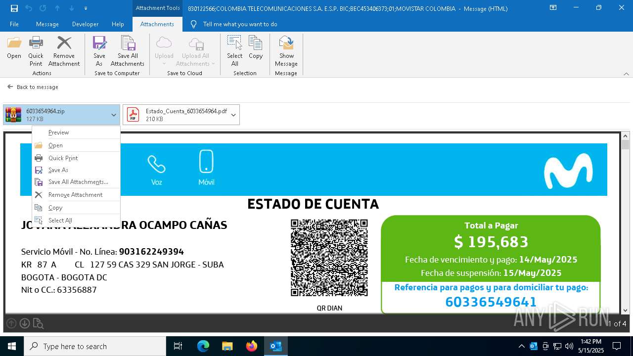The image size is (633, 356).
Task: Expand dropdown arrow of the zip attachment
Action: click(114, 115)
